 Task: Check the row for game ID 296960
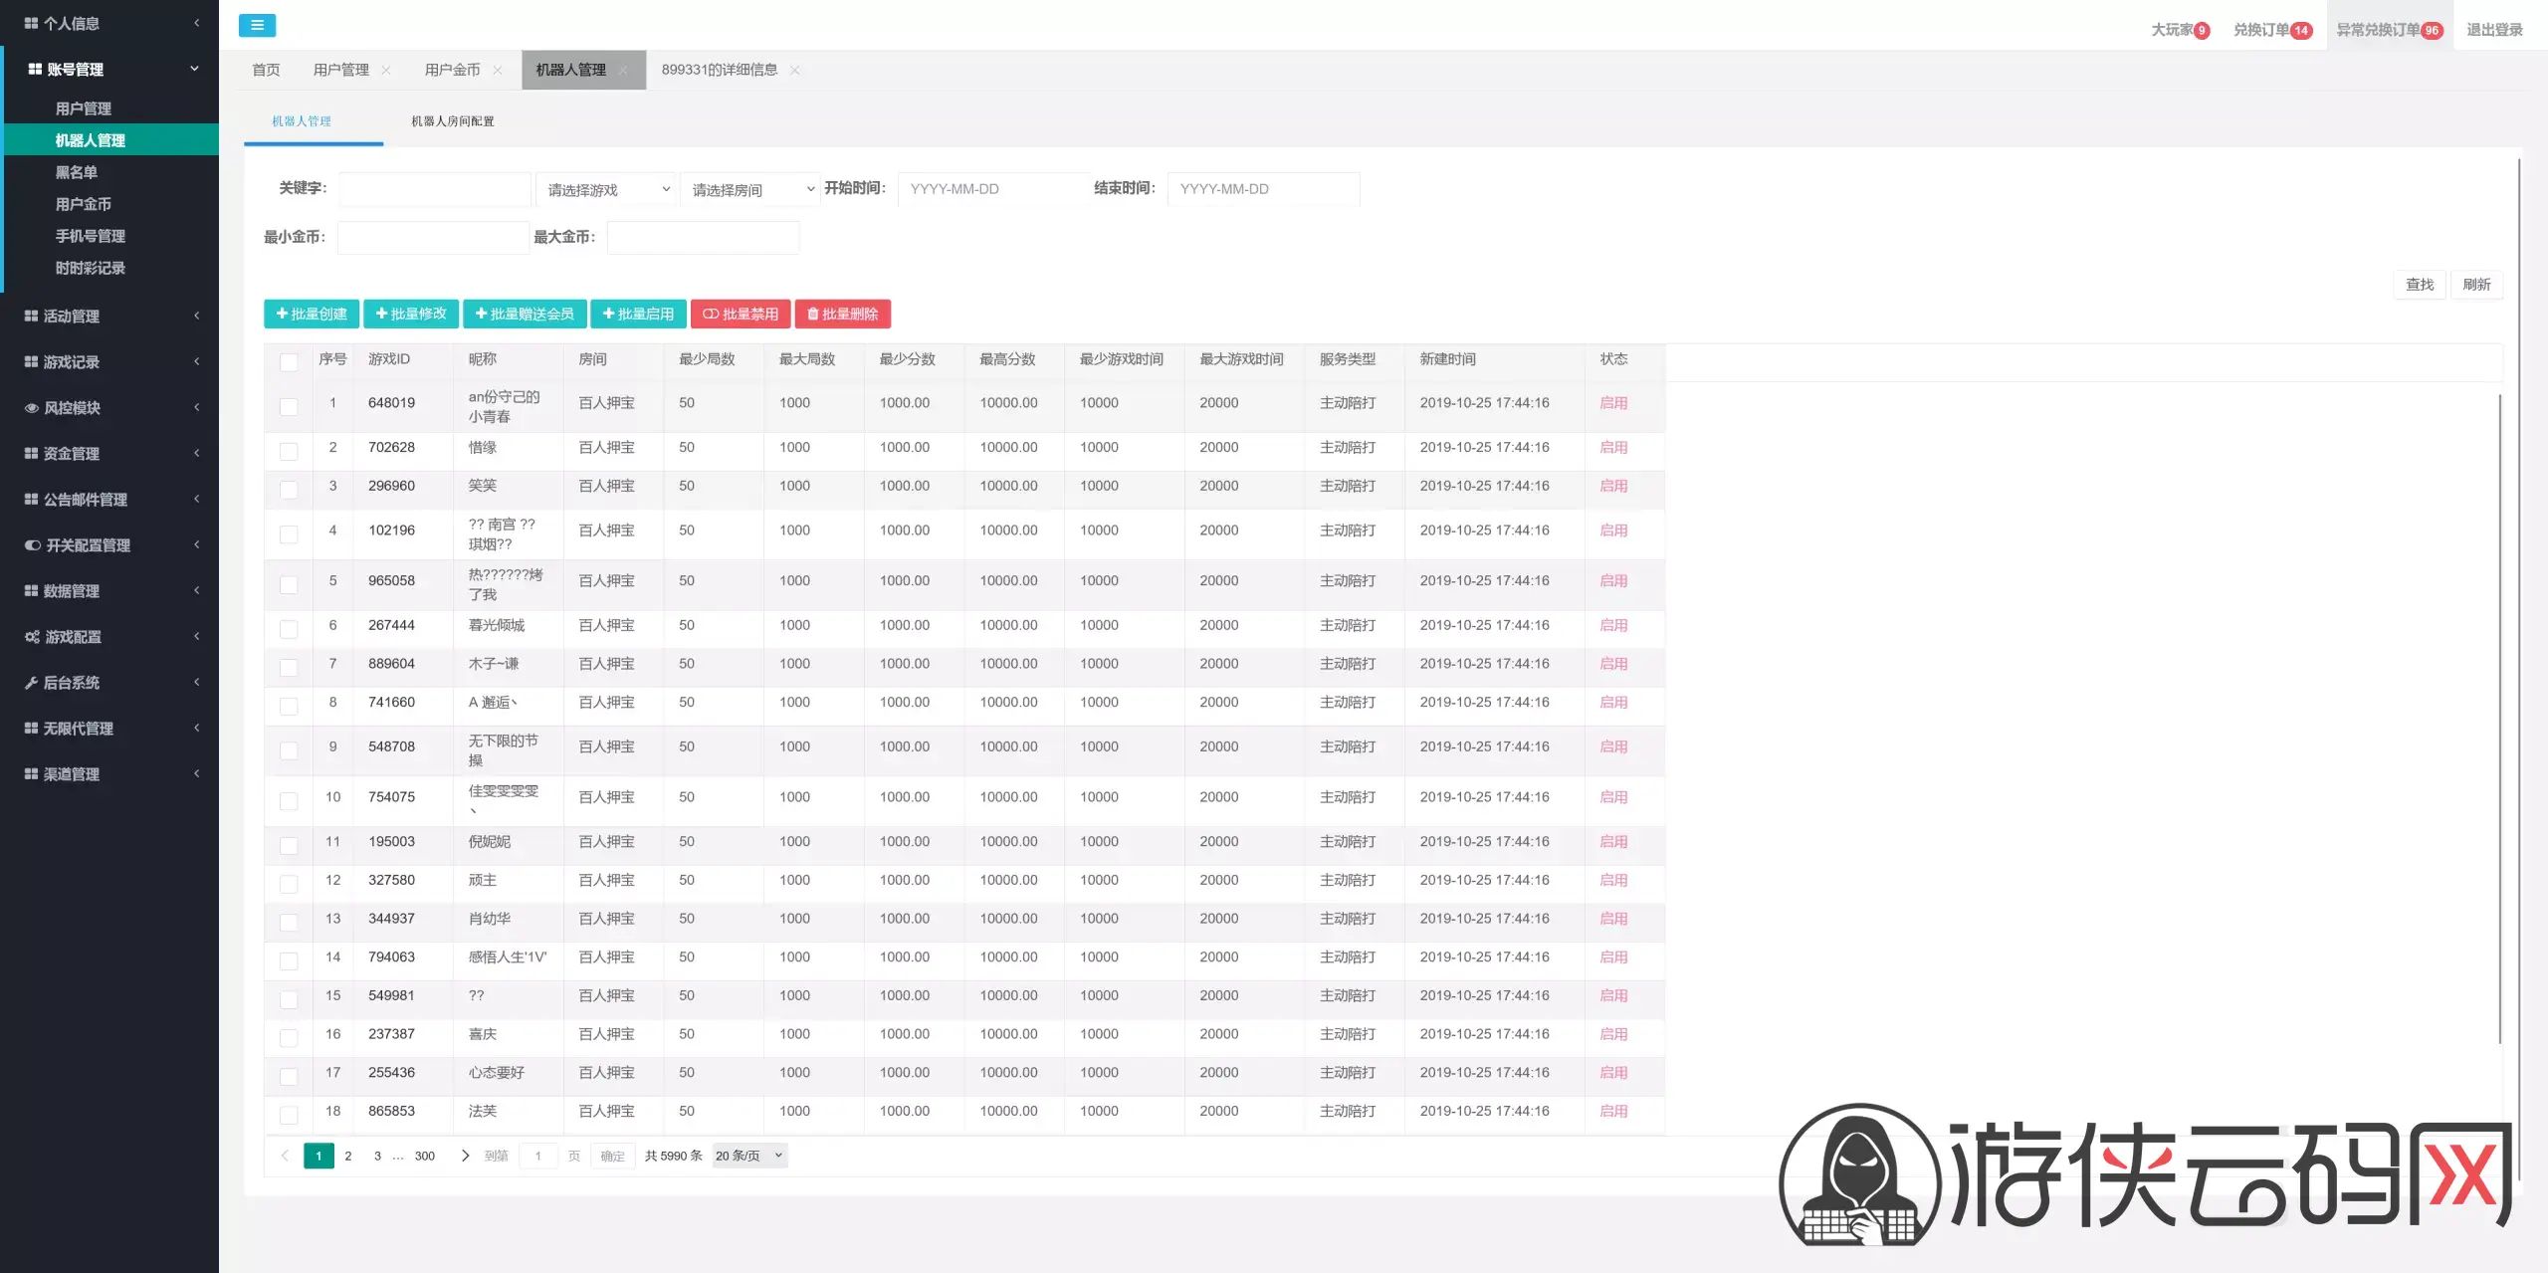click(289, 490)
